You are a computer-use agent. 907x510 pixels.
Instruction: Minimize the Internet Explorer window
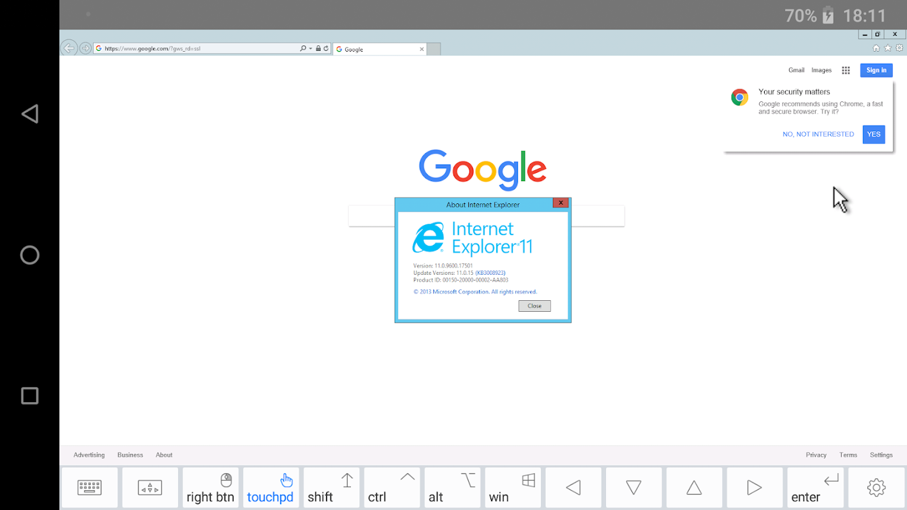click(865, 34)
